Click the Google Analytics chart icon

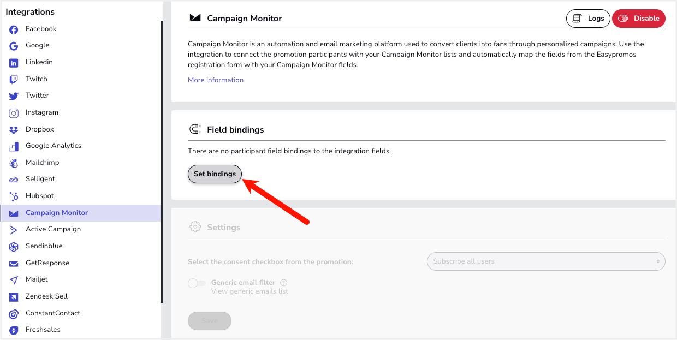(14, 146)
